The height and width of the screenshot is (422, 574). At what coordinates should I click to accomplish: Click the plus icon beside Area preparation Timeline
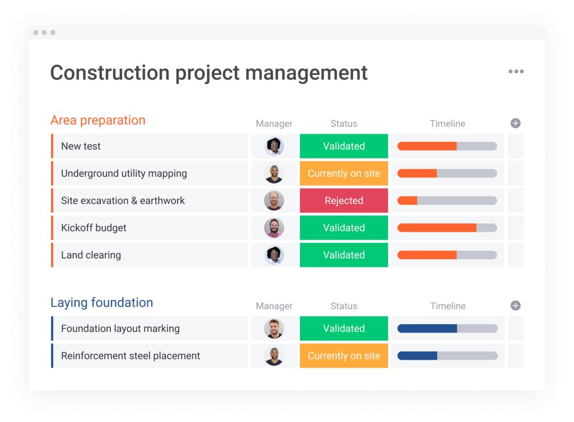[515, 123]
